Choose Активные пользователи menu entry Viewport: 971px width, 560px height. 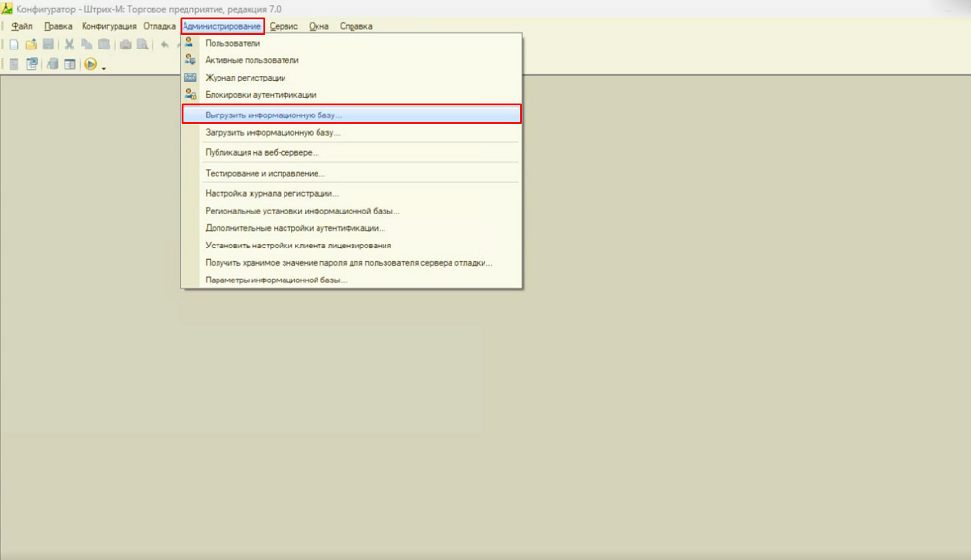tap(352, 60)
